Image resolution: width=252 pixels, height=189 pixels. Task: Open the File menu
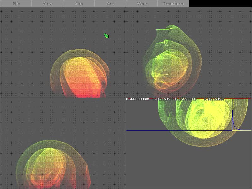click(x=16, y=3)
